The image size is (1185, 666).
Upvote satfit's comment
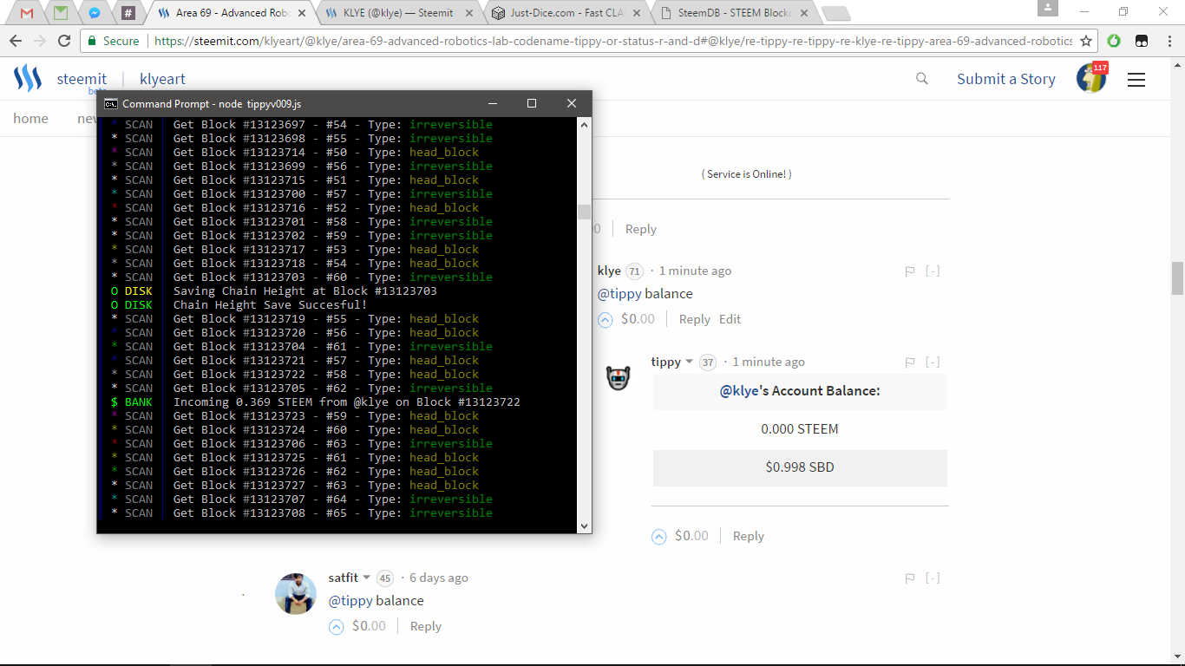point(337,627)
